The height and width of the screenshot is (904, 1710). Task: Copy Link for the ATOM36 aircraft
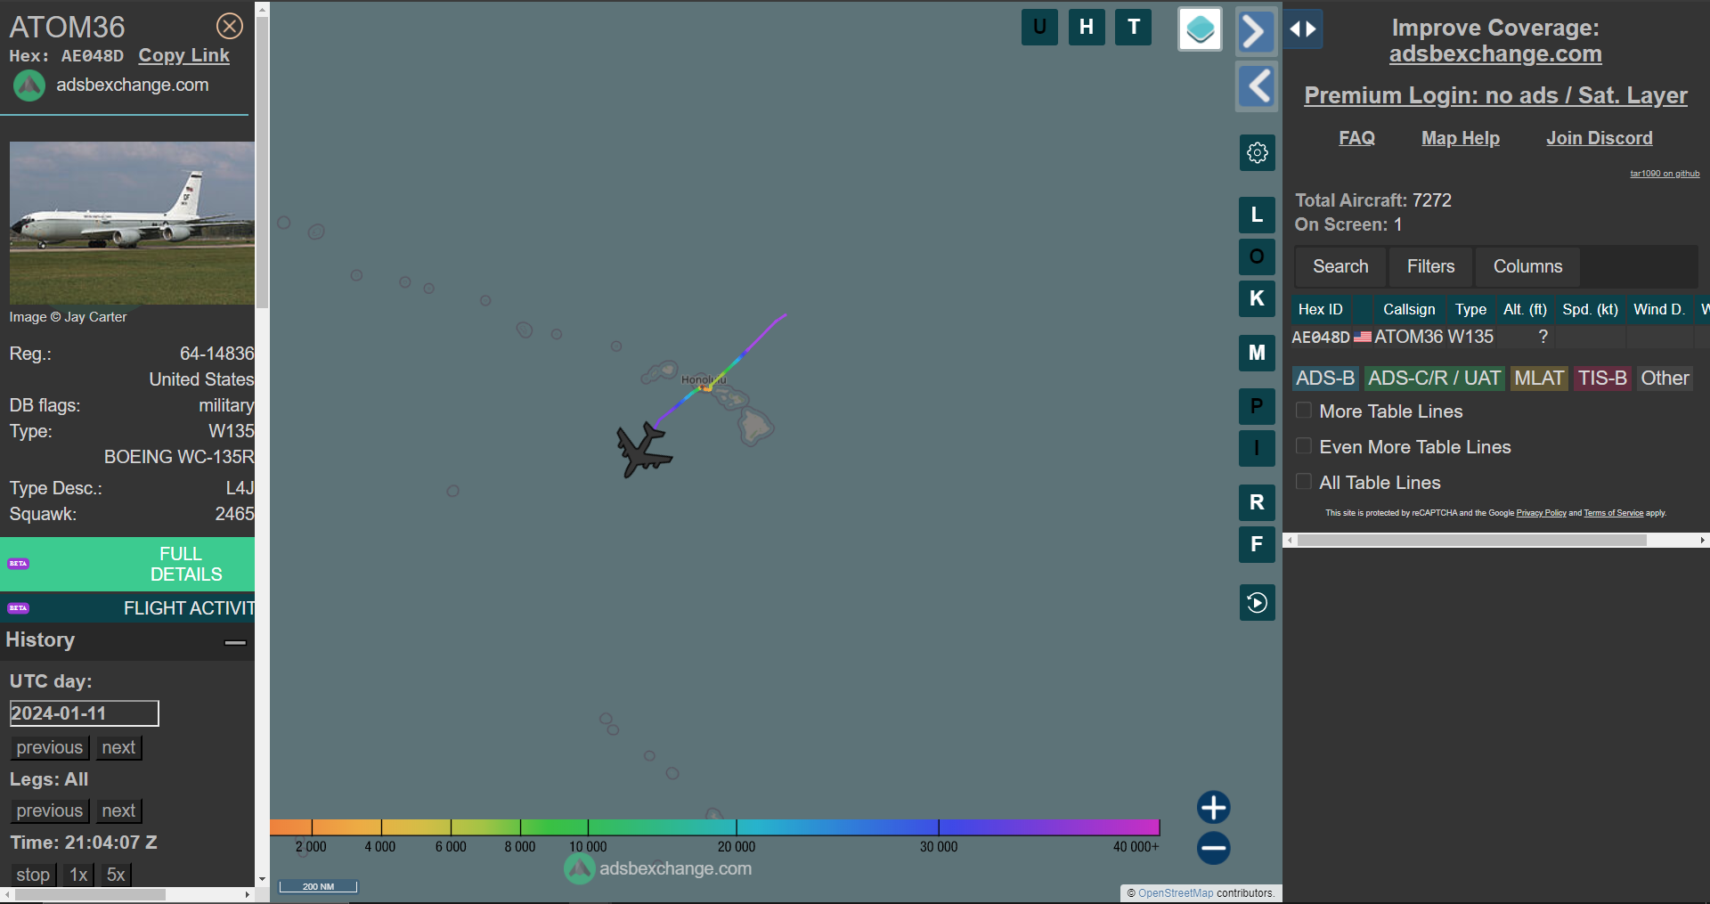[183, 55]
